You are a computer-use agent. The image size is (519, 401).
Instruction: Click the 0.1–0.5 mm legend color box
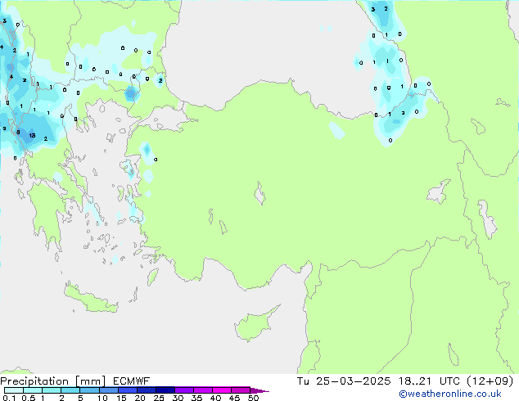pos(14,390)
